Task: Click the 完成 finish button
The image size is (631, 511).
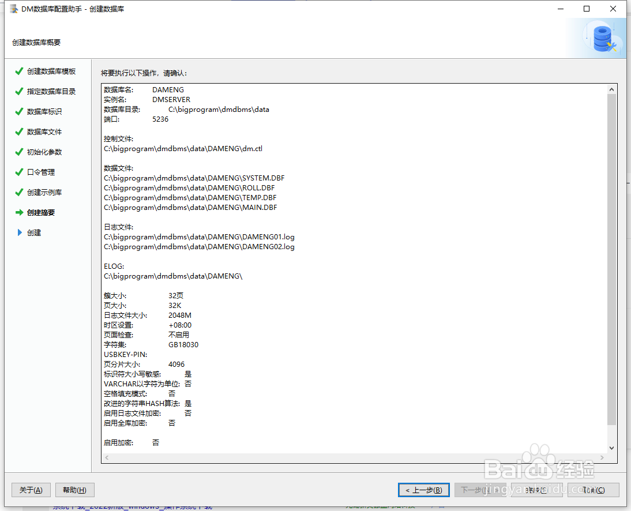Action: tap(536, 490)
